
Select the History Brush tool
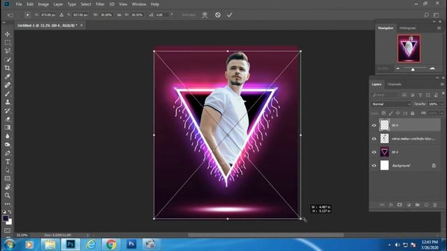point(8,110)
